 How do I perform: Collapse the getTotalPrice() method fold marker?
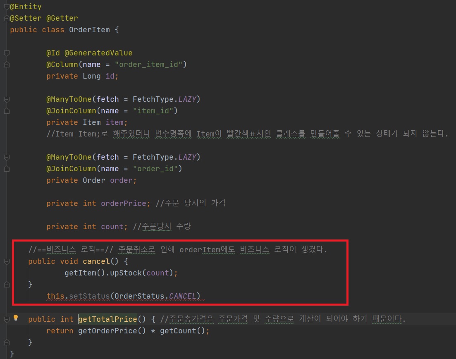tap(7, 319)
